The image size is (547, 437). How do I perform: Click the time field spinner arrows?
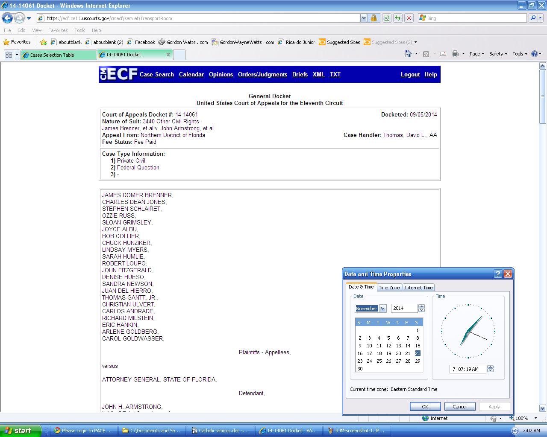(x=490, y=369)
